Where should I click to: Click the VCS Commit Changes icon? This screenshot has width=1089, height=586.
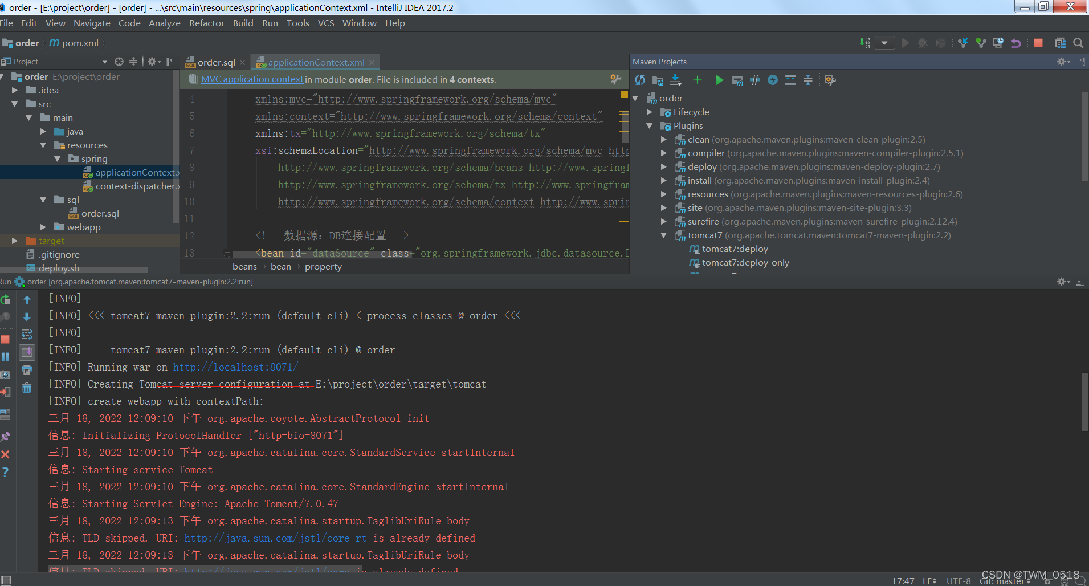[980, 43]
